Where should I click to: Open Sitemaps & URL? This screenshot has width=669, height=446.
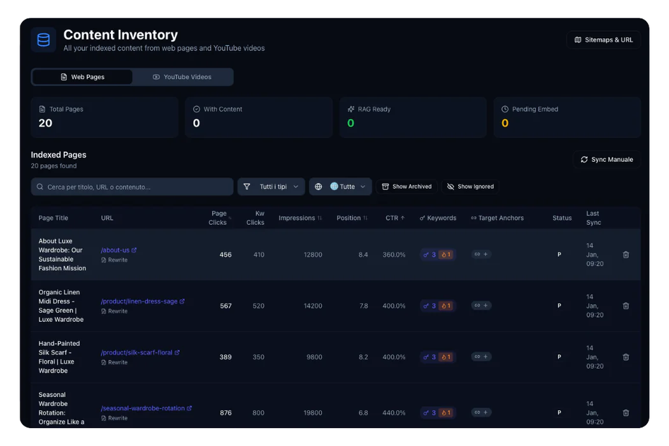[603, 40]
